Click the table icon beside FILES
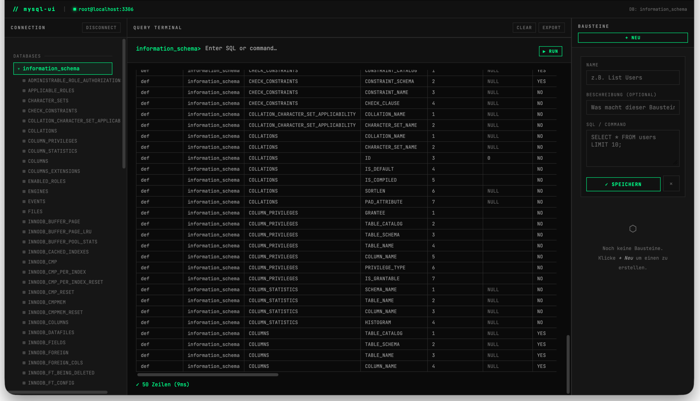Screen dimensions: 700x401 (x=24, y=211)
